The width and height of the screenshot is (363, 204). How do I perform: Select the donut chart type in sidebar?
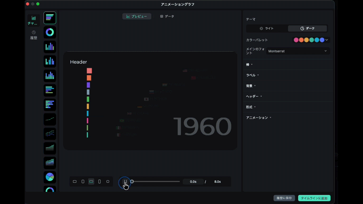pyautogui.click(x=50, y=32)
